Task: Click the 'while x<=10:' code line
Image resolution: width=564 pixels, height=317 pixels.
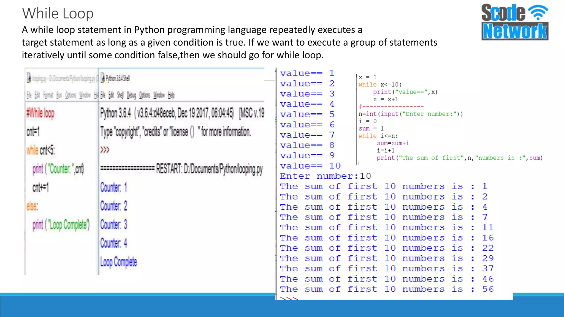Action: point(380,85)
